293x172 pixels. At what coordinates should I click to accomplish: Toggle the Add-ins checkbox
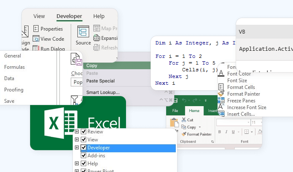84,156
